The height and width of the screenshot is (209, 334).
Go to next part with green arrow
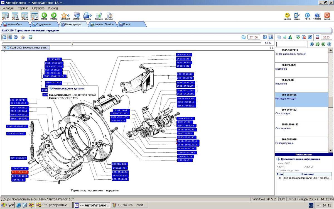coord(323,44)
